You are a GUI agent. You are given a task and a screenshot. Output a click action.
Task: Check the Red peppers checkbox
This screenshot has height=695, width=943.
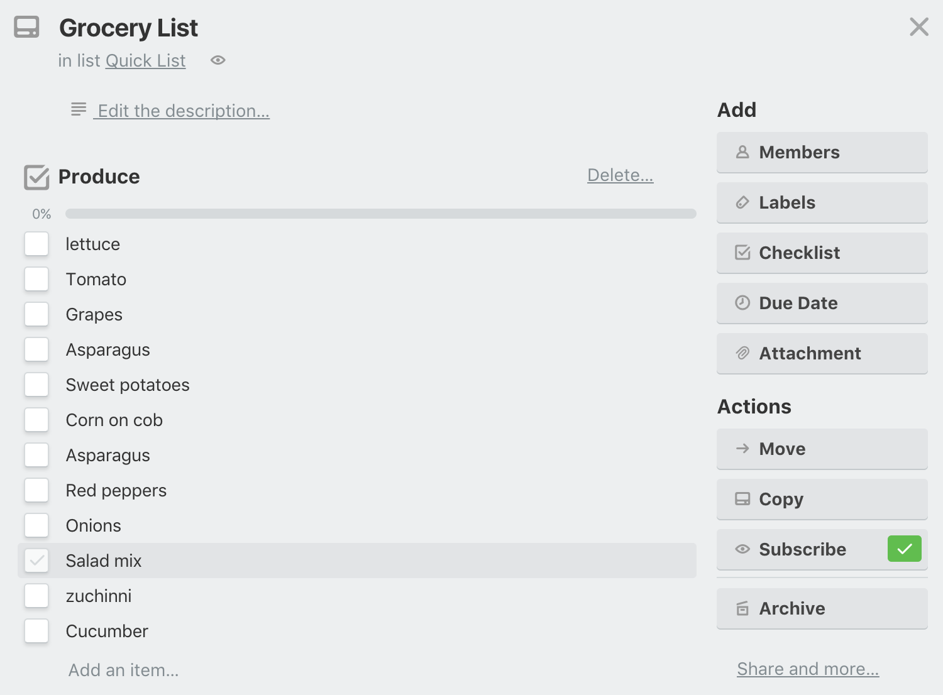pos(36,490)
